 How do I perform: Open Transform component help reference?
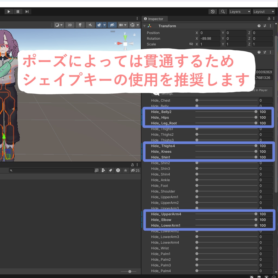click(259, 26)
